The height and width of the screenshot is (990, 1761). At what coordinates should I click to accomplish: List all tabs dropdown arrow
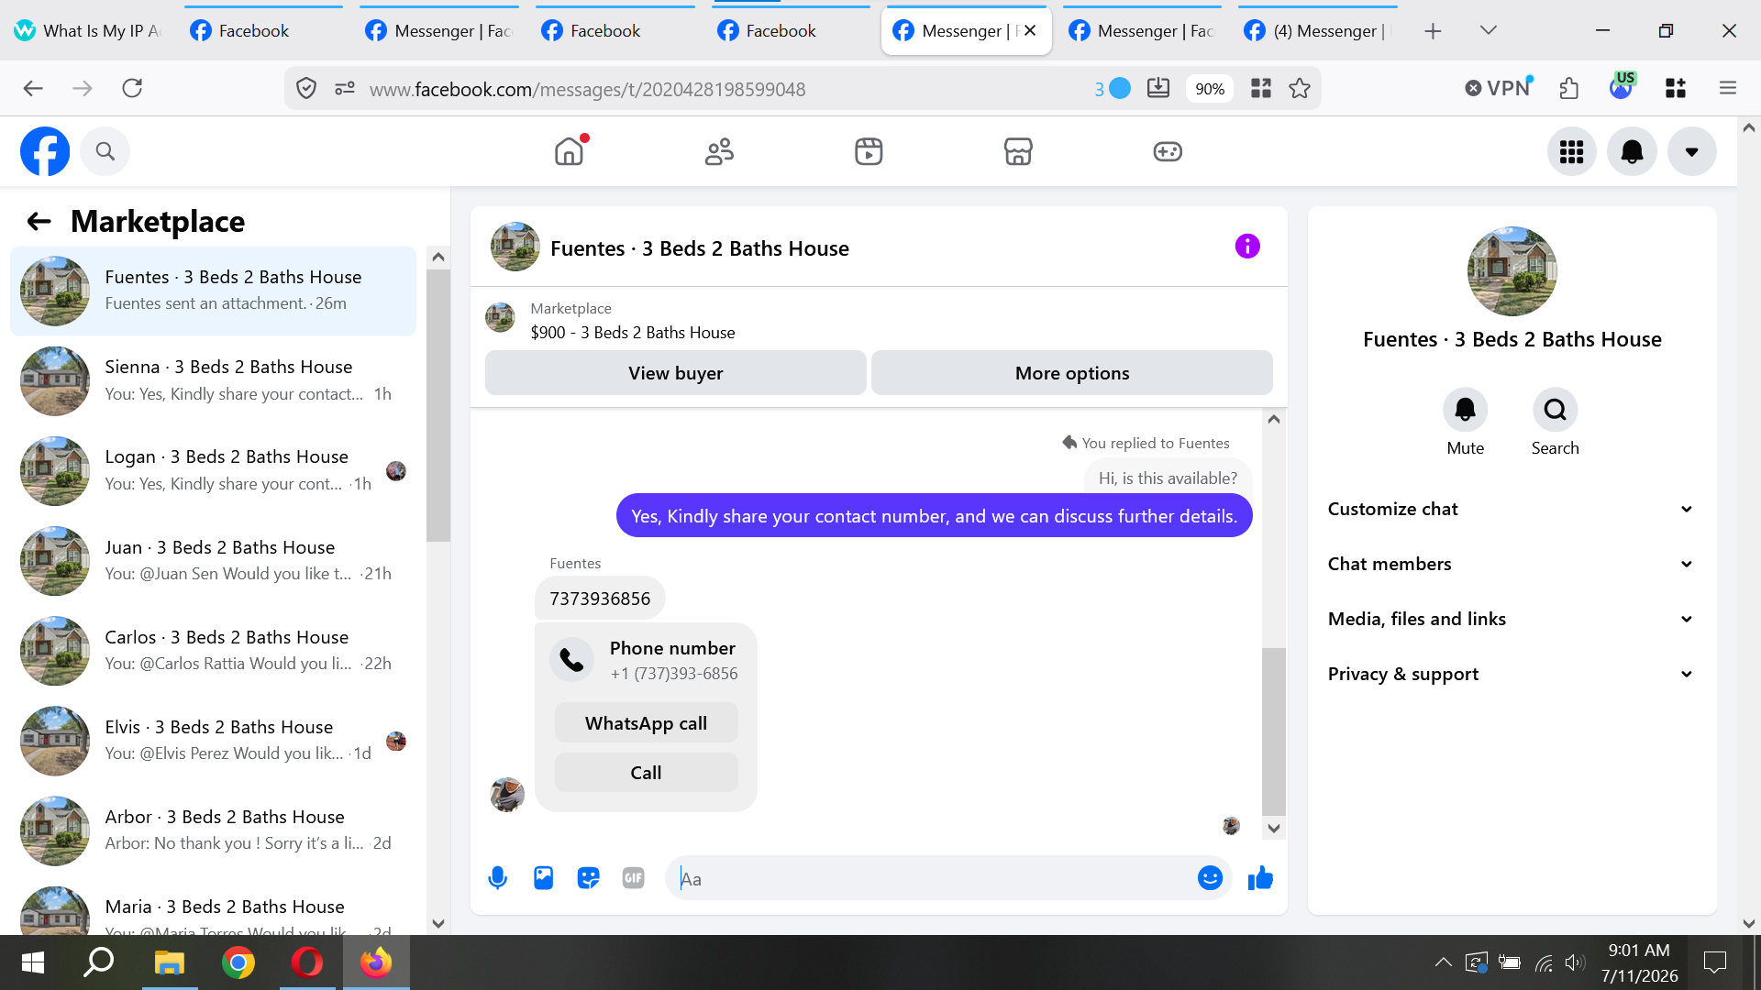(1489, 30)
